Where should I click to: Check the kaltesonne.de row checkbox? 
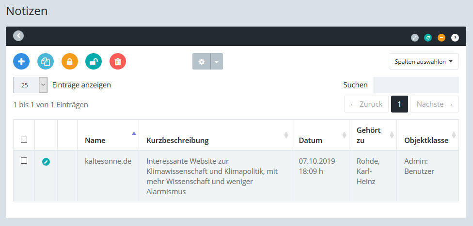24,161
